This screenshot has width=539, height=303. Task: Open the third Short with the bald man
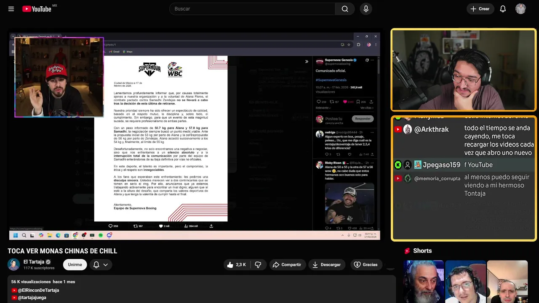point(507,282)
